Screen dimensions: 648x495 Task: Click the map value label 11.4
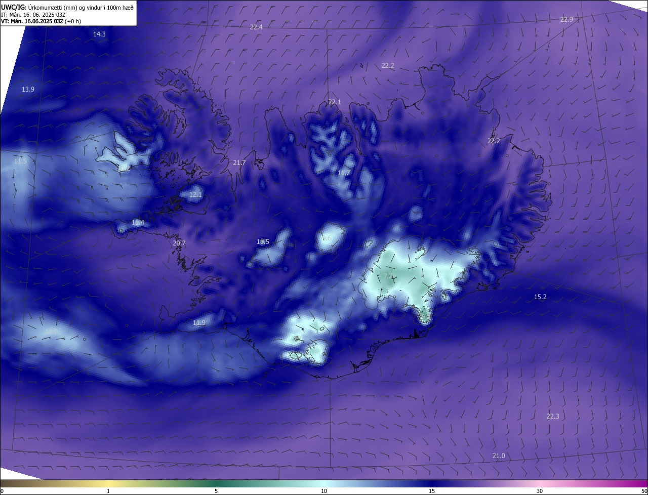138,222
